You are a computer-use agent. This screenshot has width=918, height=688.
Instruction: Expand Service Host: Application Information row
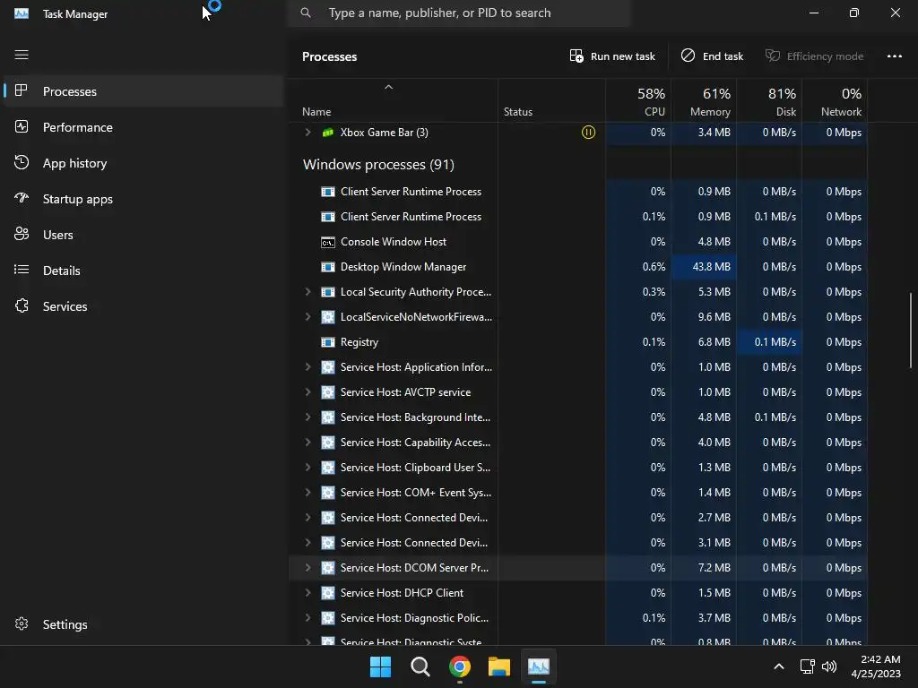(x=308, y=366)
